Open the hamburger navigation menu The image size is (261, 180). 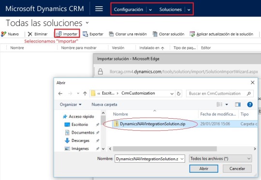[99, 9]
